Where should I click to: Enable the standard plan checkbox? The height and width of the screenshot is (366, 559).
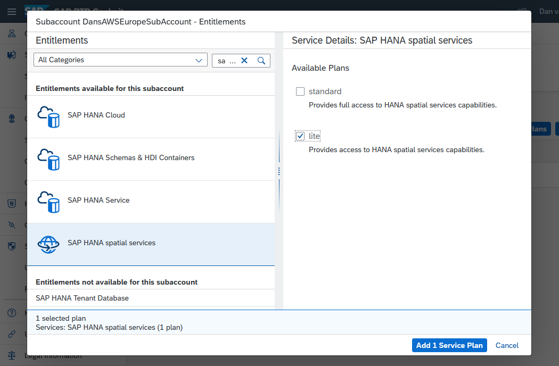coord(300,91)
